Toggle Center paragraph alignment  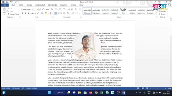59,13
